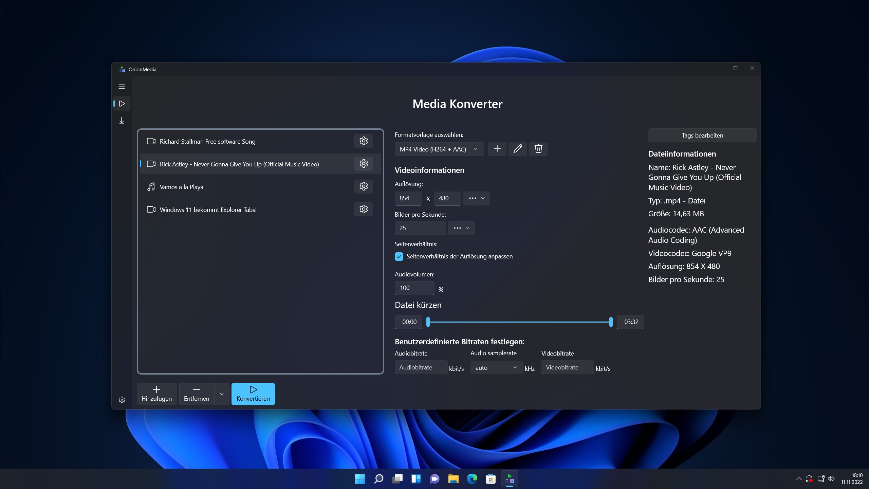869x489 pixels.
Task: Select the Rick Astley video list item
Action: (x=260, y=164)
